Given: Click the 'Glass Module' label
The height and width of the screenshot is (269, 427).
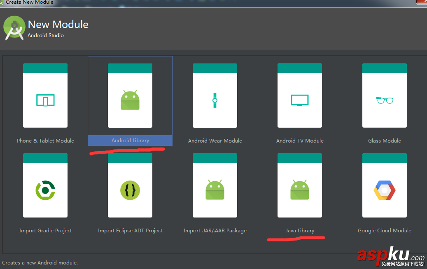Looking at the screenshot, I should 385,140.
